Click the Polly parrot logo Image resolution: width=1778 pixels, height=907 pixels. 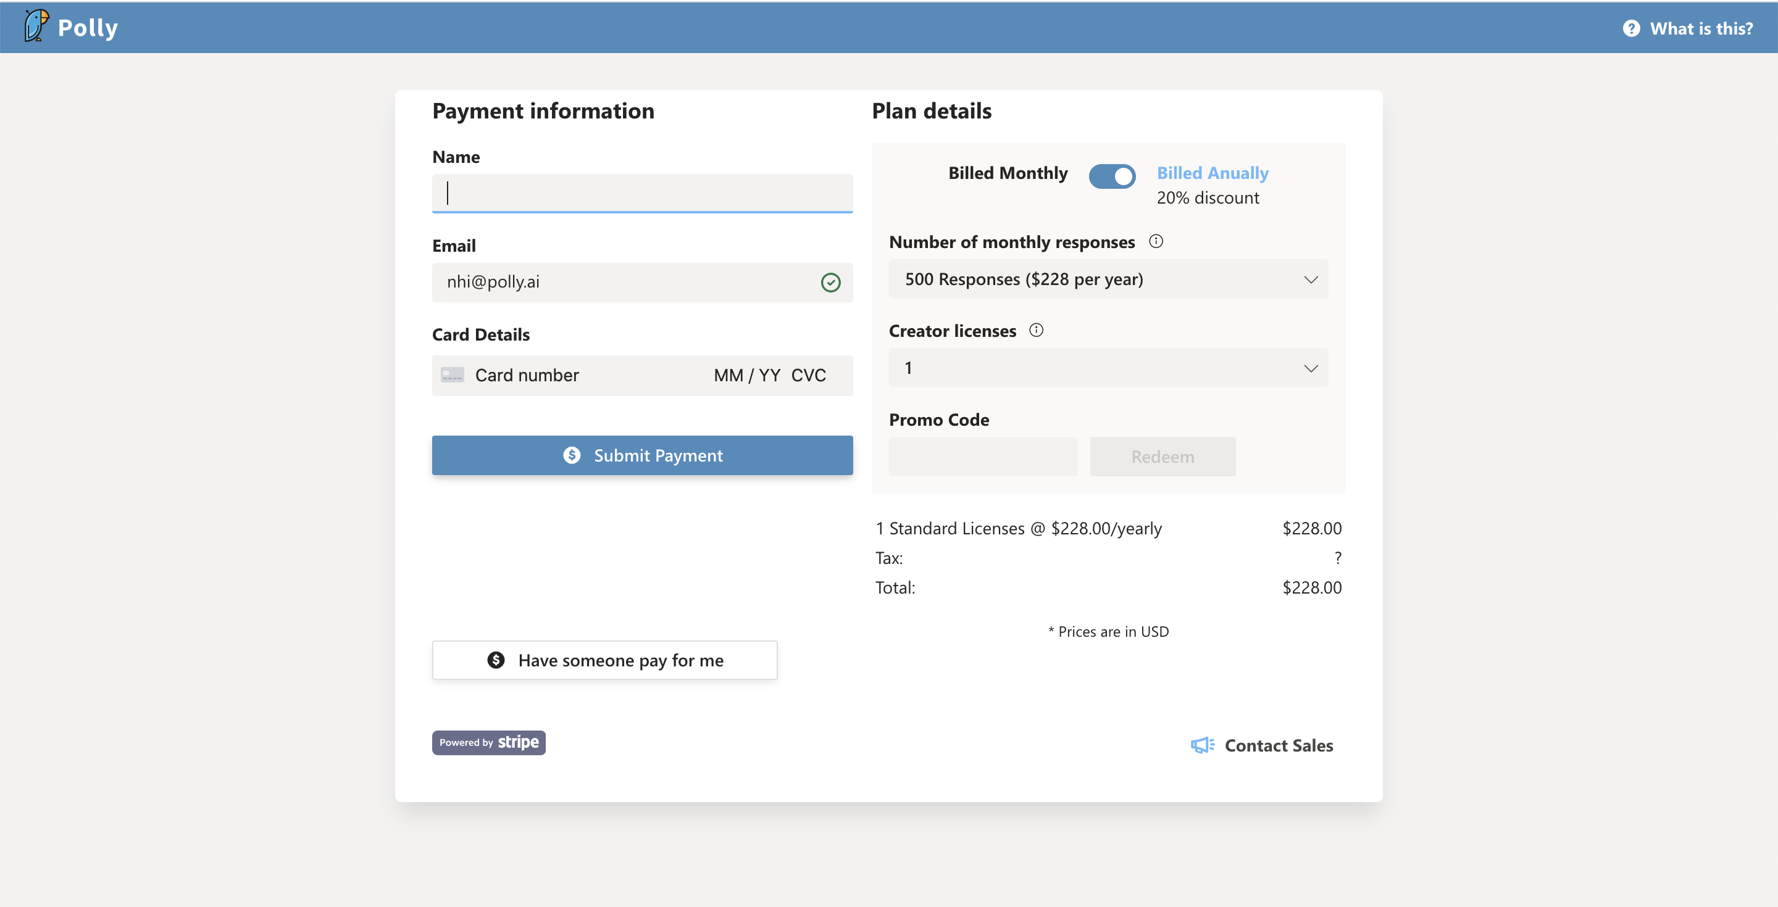[36, 26]
